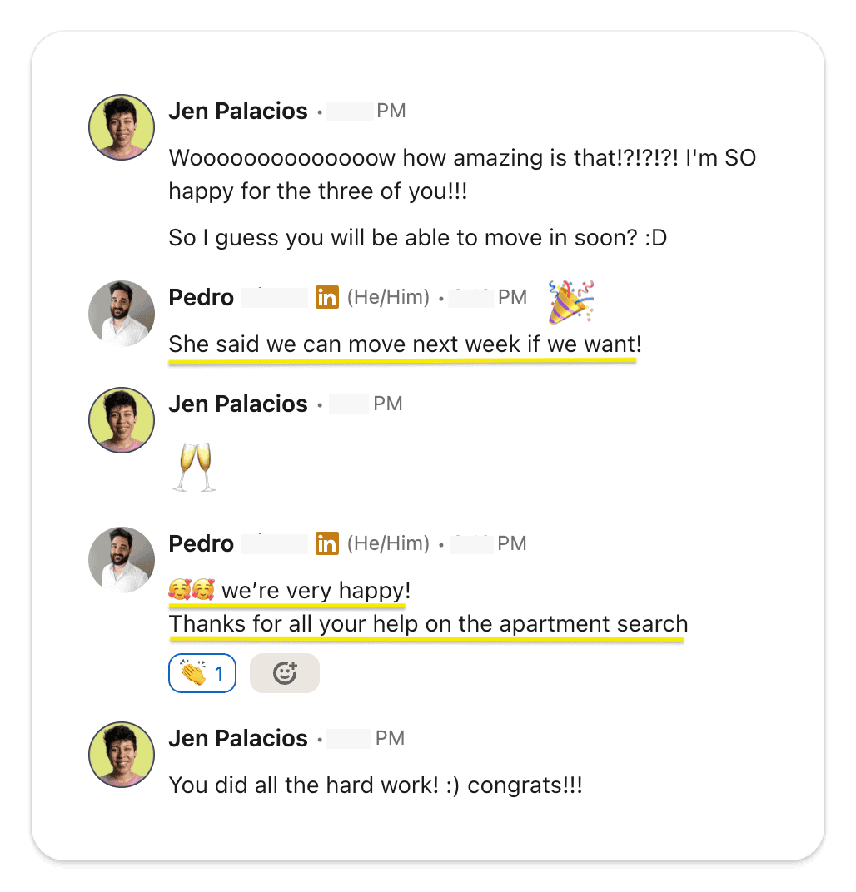This screenshot has height=892, width=856.
Task: Click the "She said we can move next week" message
Action: tap(405, 344)
